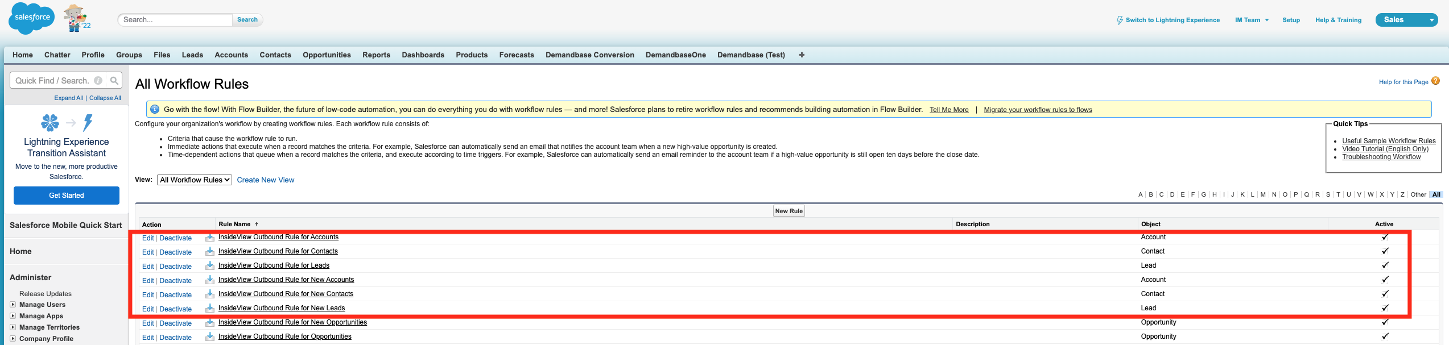Click the Help for this Page question icon
The image size is (1449, 345).
[1435, 81]
